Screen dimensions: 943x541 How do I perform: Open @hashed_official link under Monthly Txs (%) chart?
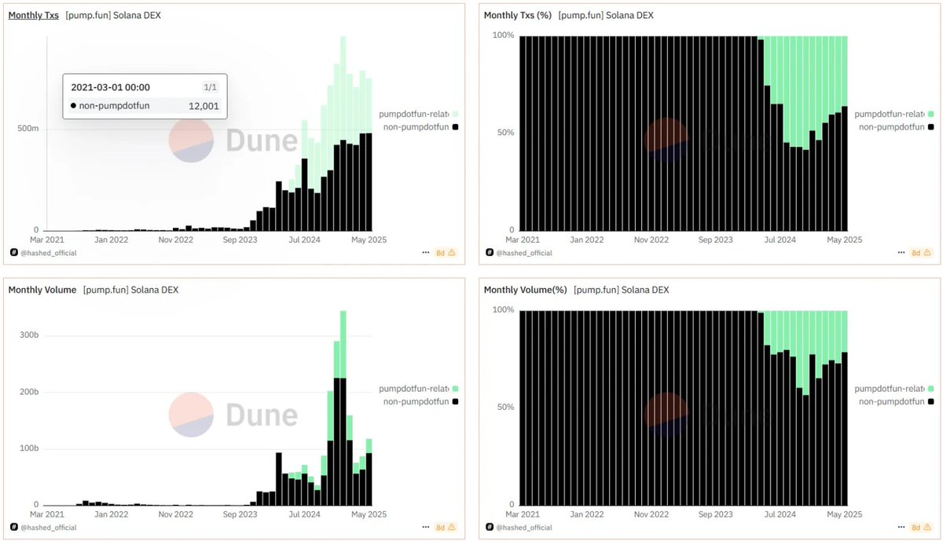click(x=526, y=253)
